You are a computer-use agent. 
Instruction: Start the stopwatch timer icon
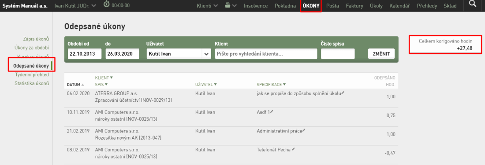pyautogui.click(x=106, y=5)
